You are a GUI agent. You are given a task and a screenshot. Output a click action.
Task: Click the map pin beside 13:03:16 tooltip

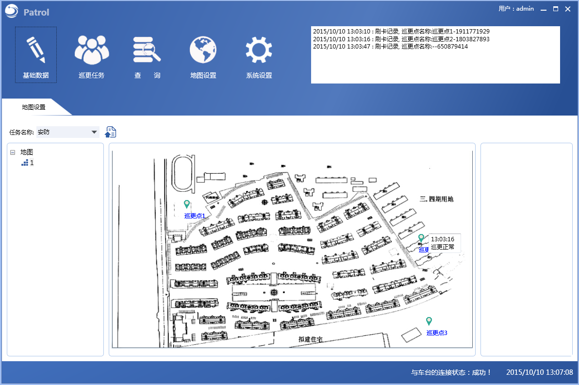click(421, 238)
